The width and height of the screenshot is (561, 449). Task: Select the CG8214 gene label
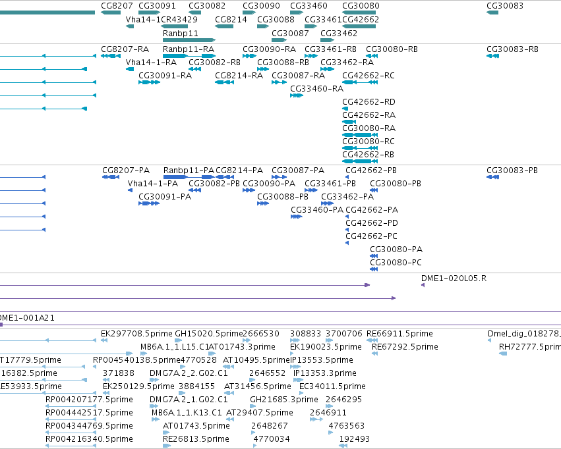point(231,19)
